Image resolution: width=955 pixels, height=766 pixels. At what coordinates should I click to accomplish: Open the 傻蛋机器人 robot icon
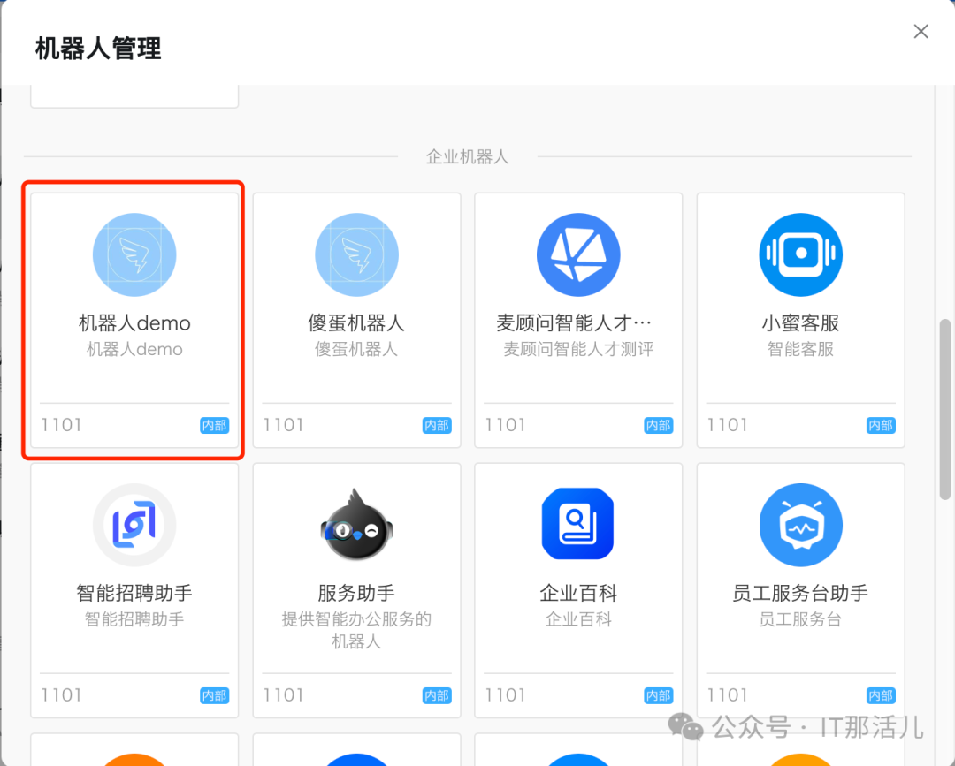pyautogui.click(x=356, y=254)
